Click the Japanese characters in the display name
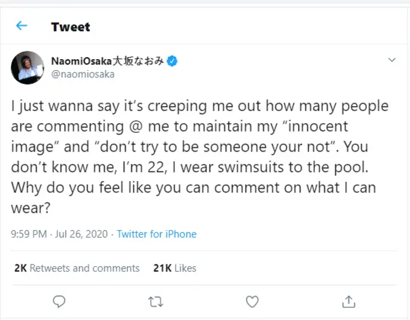 click(139, 61)
